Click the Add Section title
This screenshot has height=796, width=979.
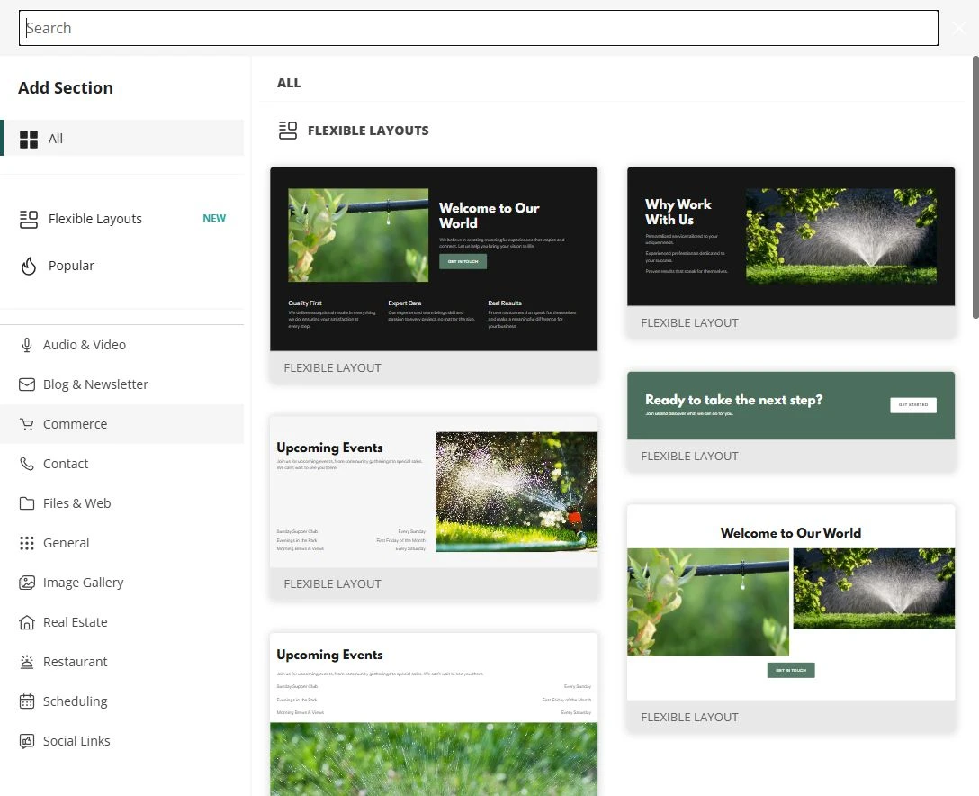(x=66, y=88)
